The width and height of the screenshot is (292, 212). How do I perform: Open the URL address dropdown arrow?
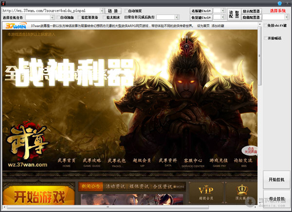click(x=102, y=11)
